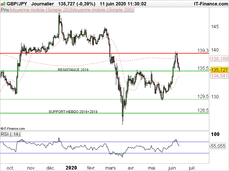The height and width of the screenshot is (171, 229).
Task: Click the 55,055 RSI value tag
Action: point(218,146)
